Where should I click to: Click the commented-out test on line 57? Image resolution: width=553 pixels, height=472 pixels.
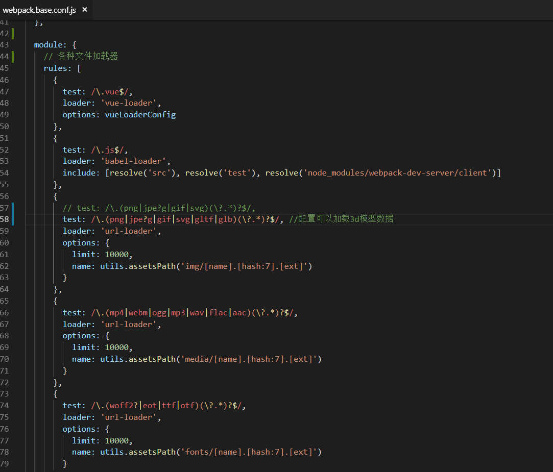click(x=159, y=208)
